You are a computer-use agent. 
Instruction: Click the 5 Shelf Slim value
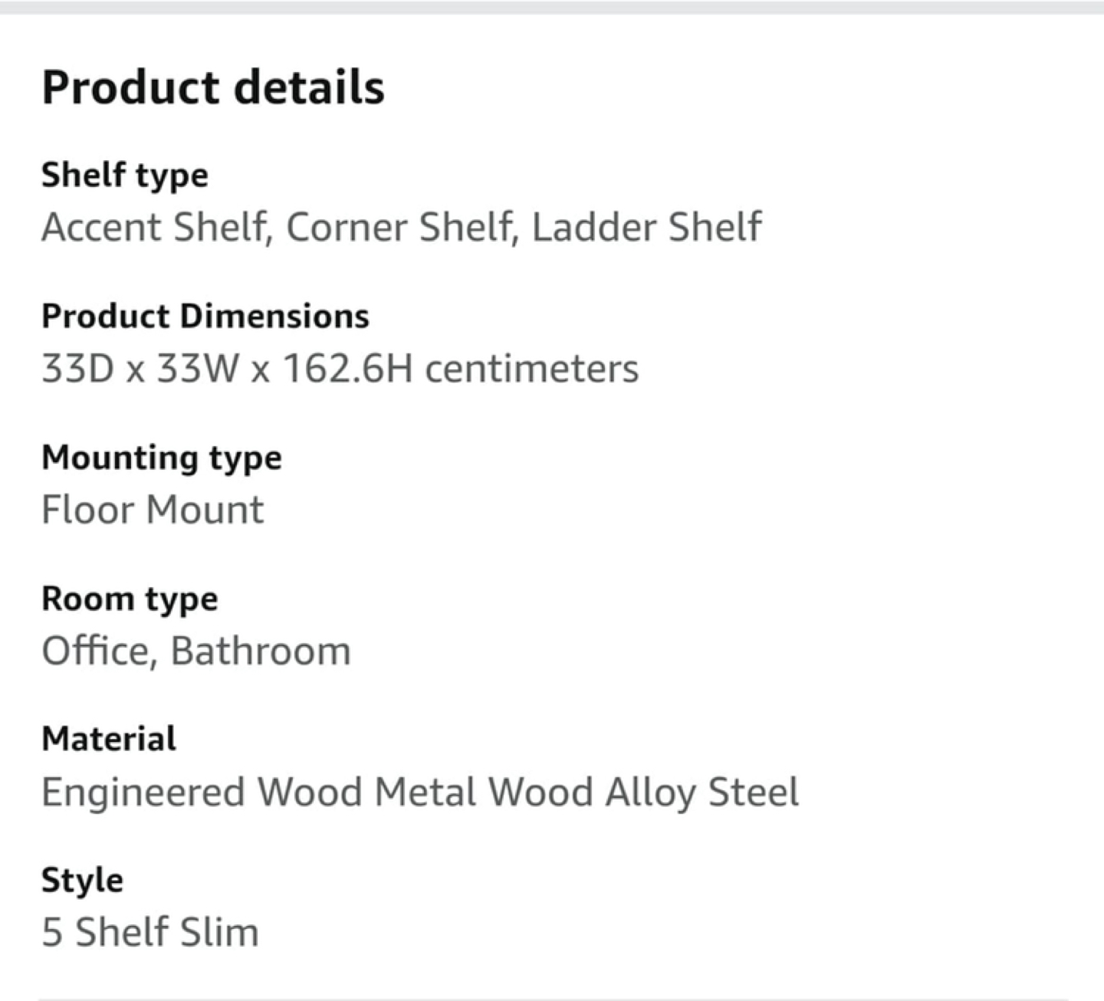click(150, 932)
